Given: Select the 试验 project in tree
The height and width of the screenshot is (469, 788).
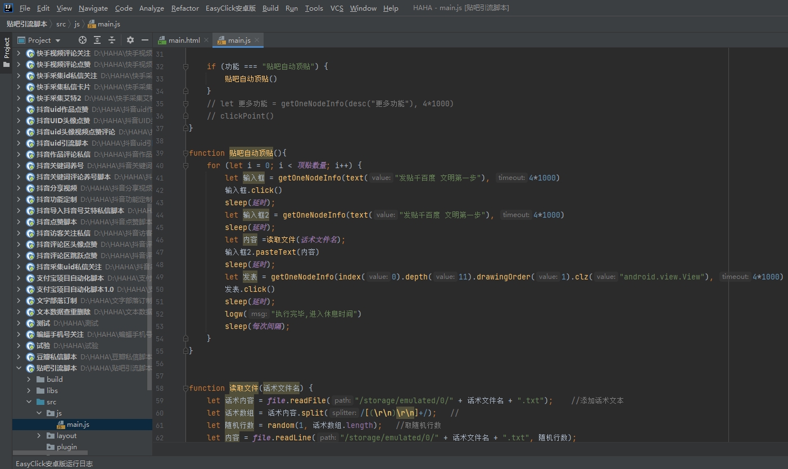Looking at the screenshot, I should 82,346.
